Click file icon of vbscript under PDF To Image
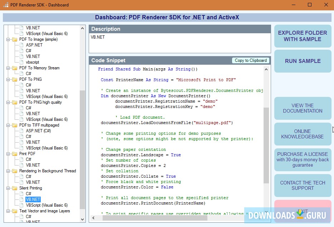Screen dimensions: 334x227 (x=21, y=62)
